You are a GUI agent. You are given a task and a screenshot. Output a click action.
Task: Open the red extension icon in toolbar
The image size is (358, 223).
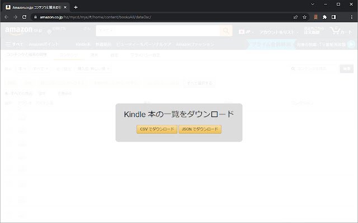(315, 17)
